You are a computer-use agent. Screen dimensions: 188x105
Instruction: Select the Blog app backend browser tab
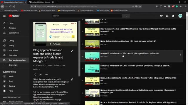(13, 2)
